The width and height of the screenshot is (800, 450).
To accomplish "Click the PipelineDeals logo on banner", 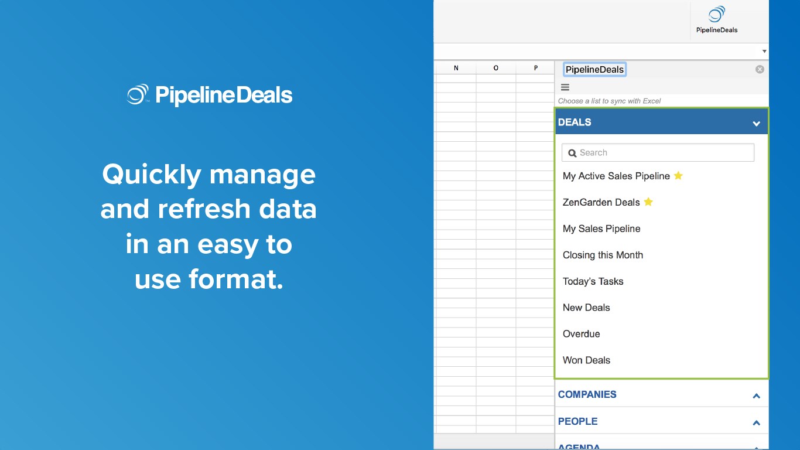I will tap(209, 95).
